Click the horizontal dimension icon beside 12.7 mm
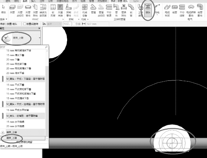 (84, 24)
